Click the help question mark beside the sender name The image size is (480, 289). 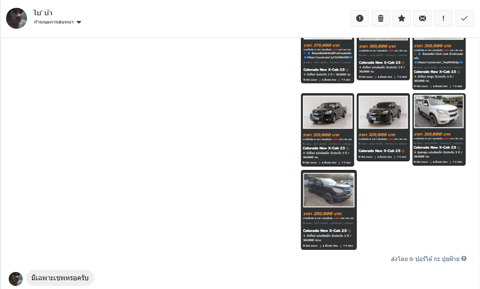tap(464, 259)
